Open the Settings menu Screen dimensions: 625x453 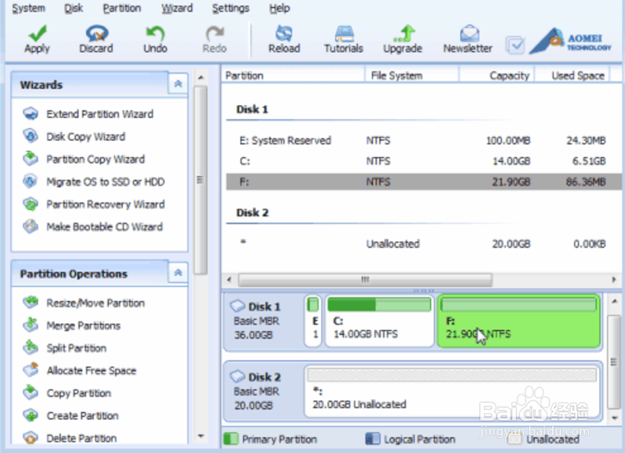coord(231,8)
